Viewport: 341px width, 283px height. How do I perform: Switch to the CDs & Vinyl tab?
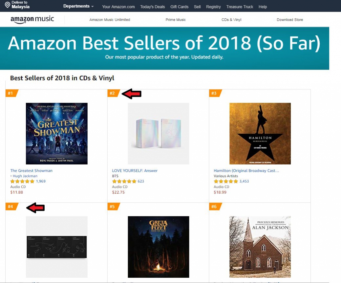(x=231, y=20)
